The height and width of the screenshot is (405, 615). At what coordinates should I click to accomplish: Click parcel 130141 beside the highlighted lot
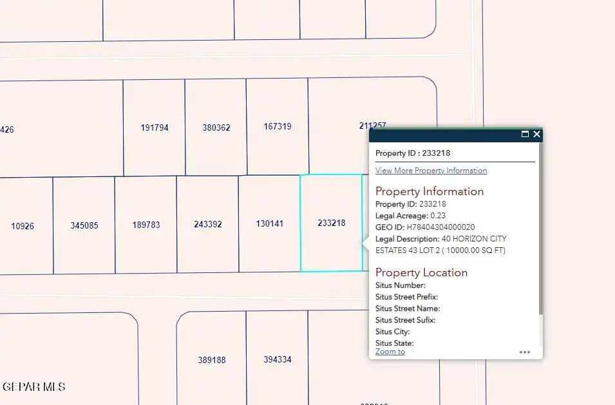pyautogui.click(x=269, y=224)
